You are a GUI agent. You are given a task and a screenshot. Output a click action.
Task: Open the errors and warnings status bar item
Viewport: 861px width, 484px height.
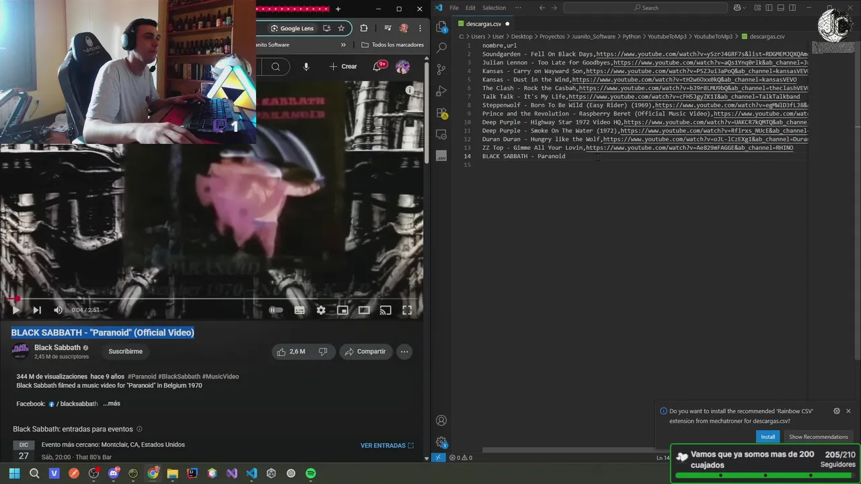(x=461, y=458)
